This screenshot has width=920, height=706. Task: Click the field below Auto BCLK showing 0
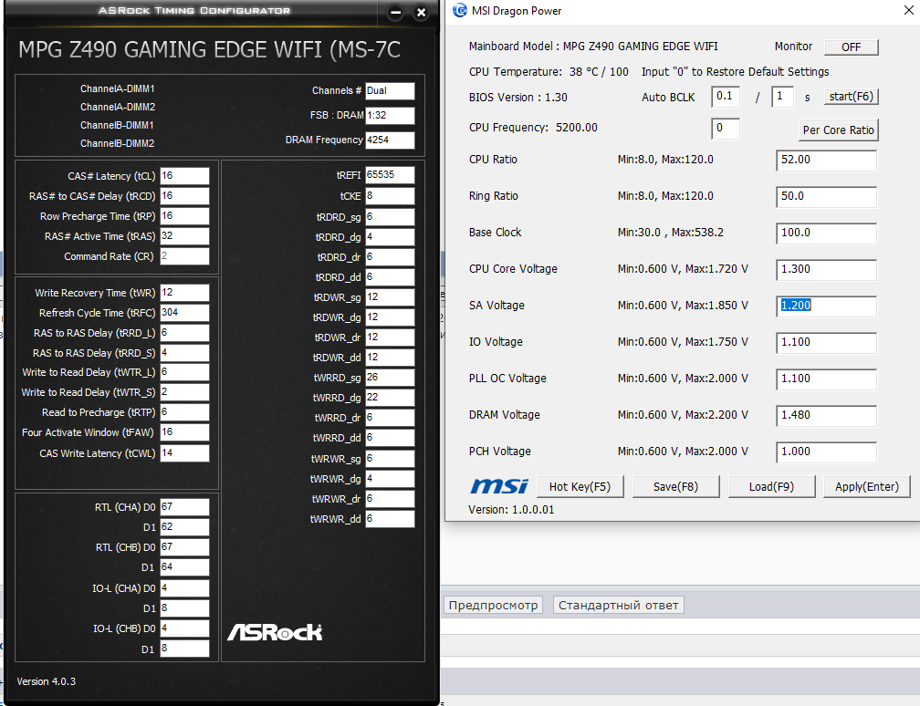pyautogui.click(x=726, y=129)
